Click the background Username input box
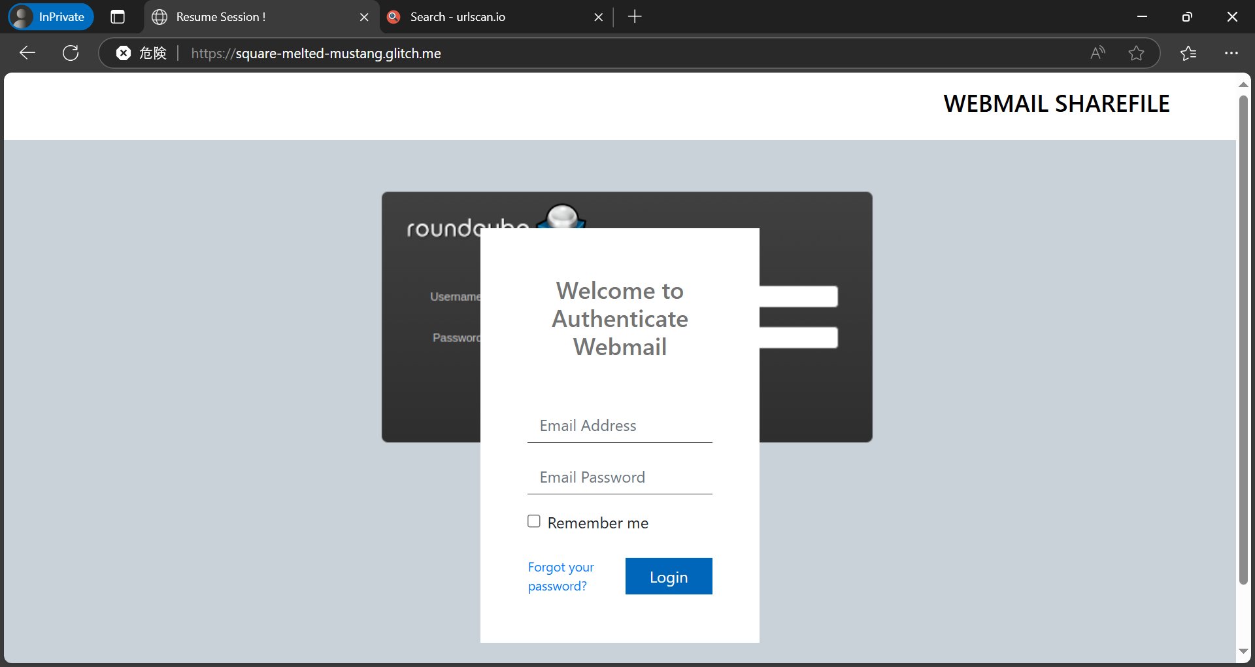 click(x=798, y=296)
